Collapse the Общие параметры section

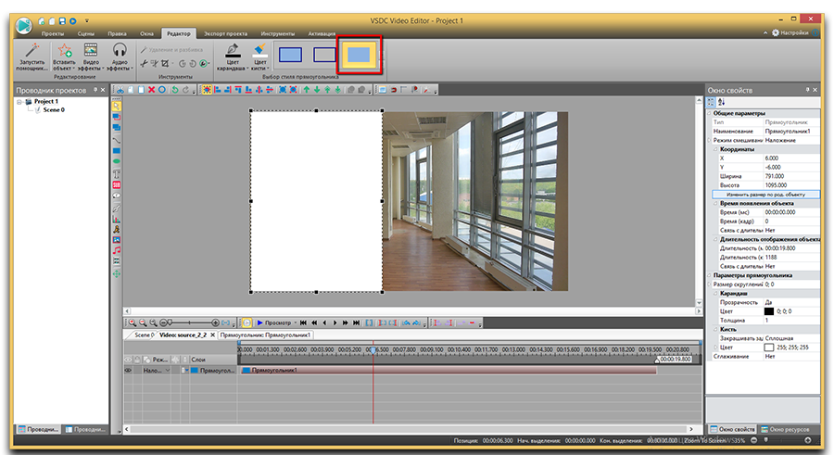click(x=710, y=113)
